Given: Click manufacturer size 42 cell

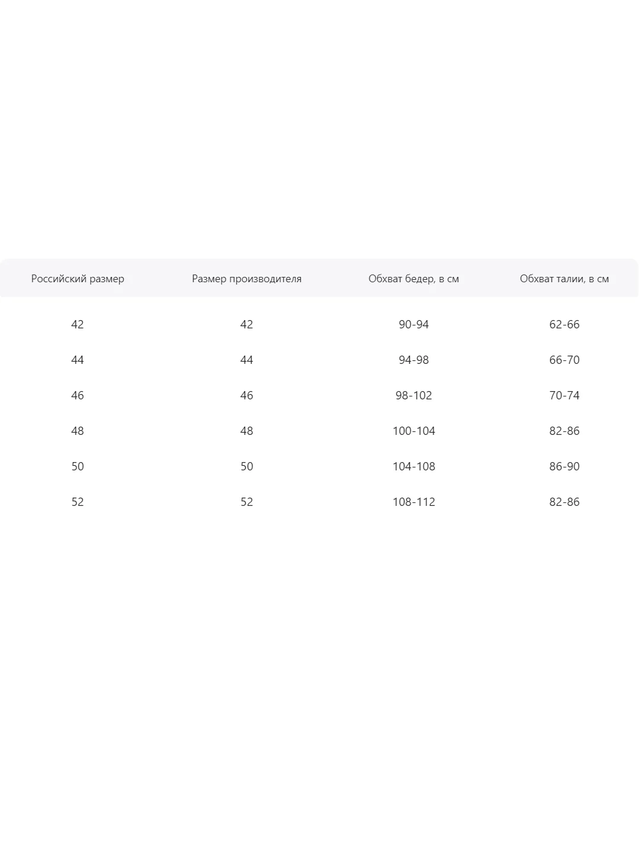Looking at the screenshot, I should tap(246, 324).
